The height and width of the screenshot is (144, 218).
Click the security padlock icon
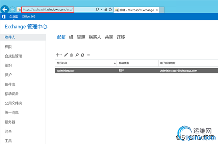pos(106,9)
